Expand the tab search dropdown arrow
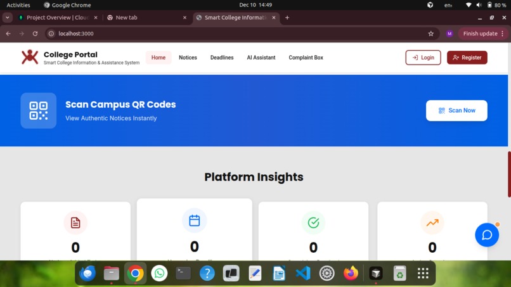511x287 pixels. [x=7, y=18]
